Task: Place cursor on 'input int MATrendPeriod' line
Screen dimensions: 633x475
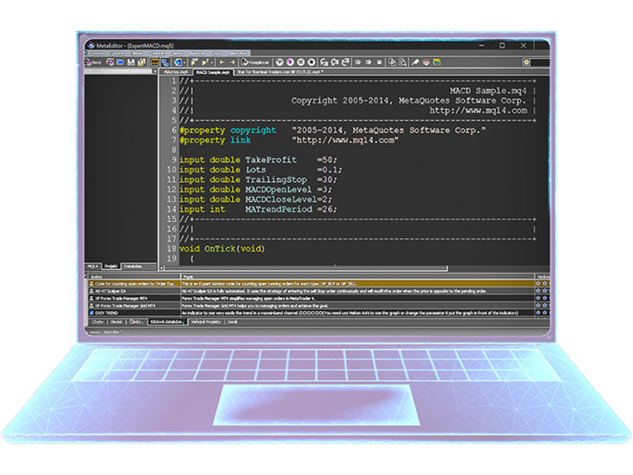Action: [258, 209]
